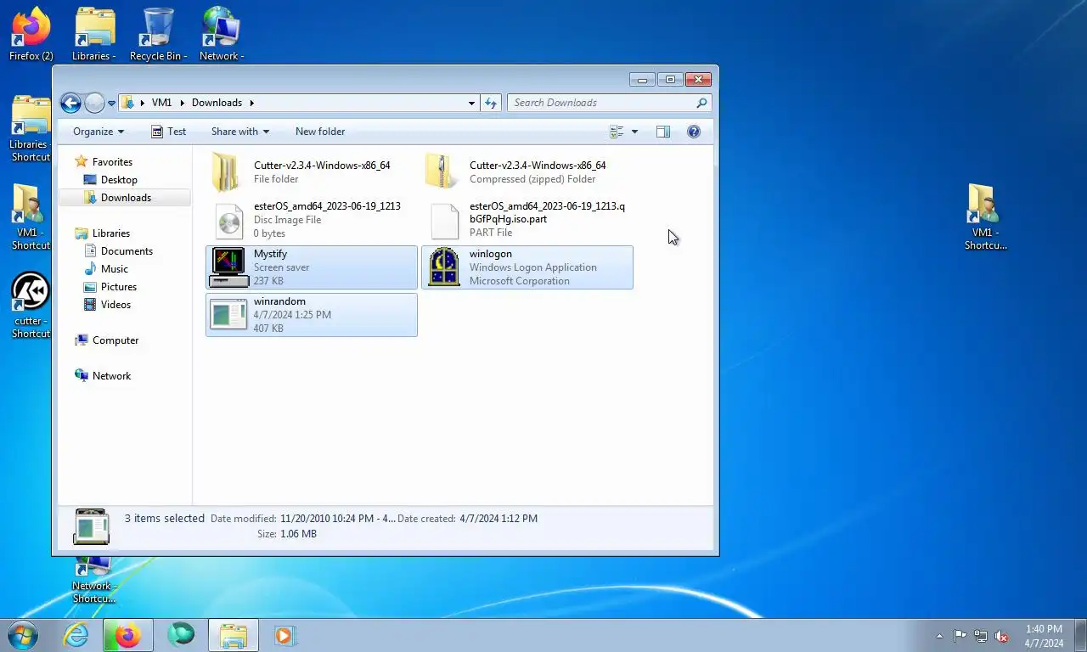Expand the arrow after Downloads in address bar
The height and width of the screenshot is (652, 1087).
251,103
